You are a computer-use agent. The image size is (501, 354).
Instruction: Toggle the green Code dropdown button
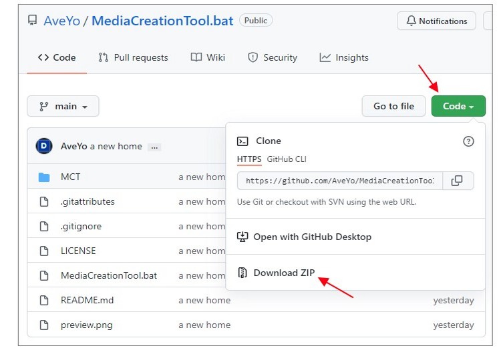tap(458, 106)
